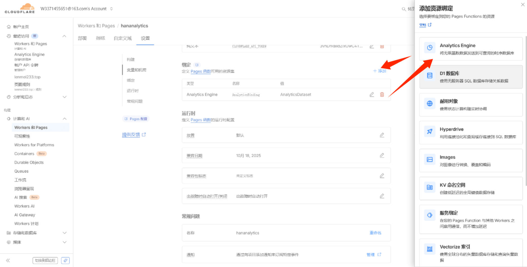Select the Analytics Engine icon in the binding panel
This screenshot has width=527, height=267.
pos(429,48)
